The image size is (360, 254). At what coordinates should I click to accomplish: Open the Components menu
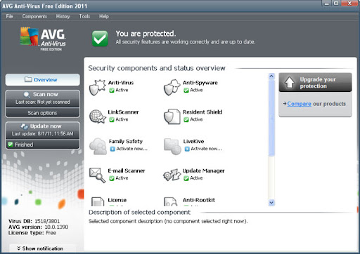pos(34,16)
